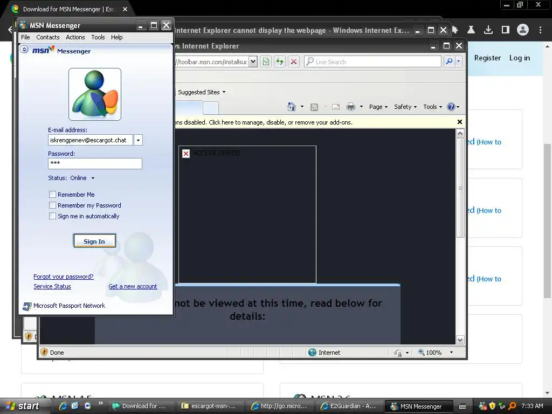Open the File menu in MSN Messenger

click(25, 37)
